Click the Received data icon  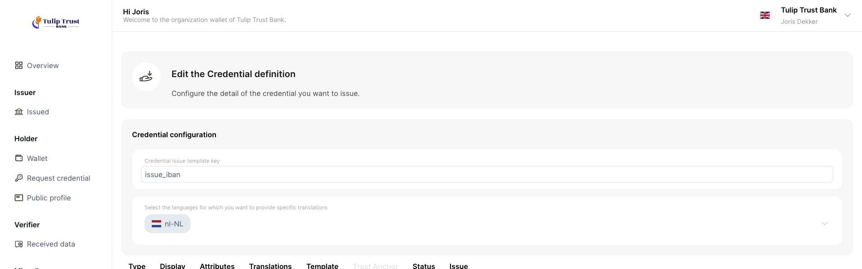[19, 244]
